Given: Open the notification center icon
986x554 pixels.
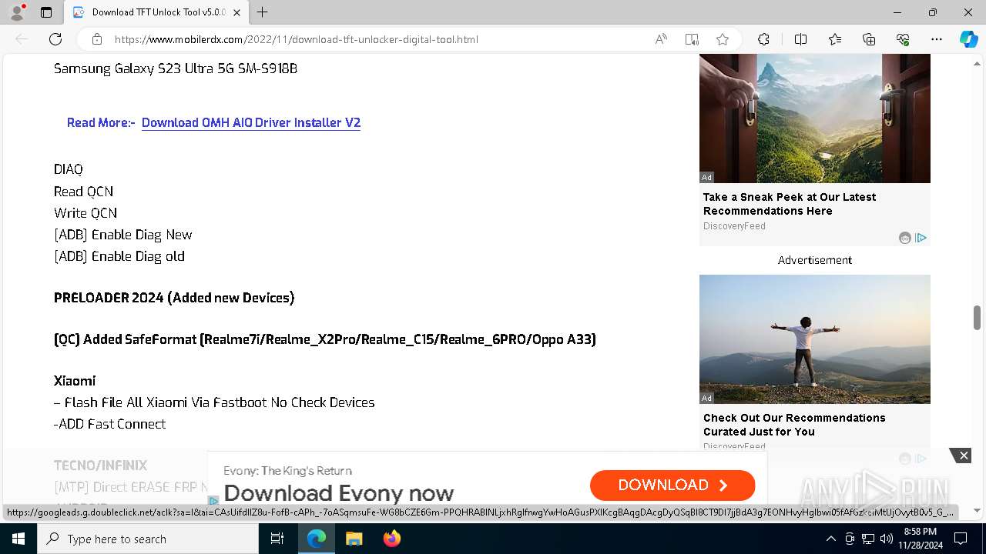Looking at the screenshot, I should click(961, 539).
